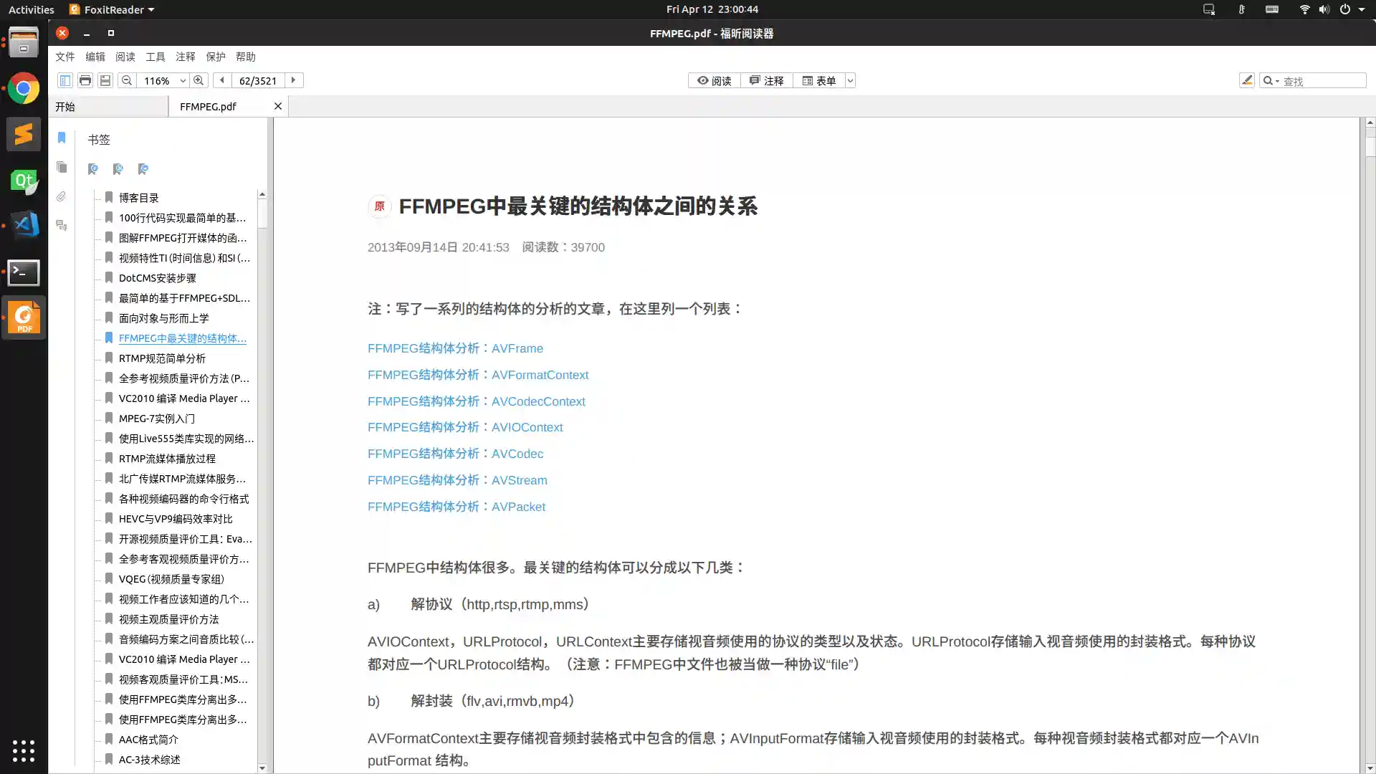Click the third bookmark toolbar icon

[143, 169]
